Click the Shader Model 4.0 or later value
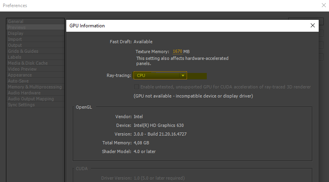 [144, 151]
